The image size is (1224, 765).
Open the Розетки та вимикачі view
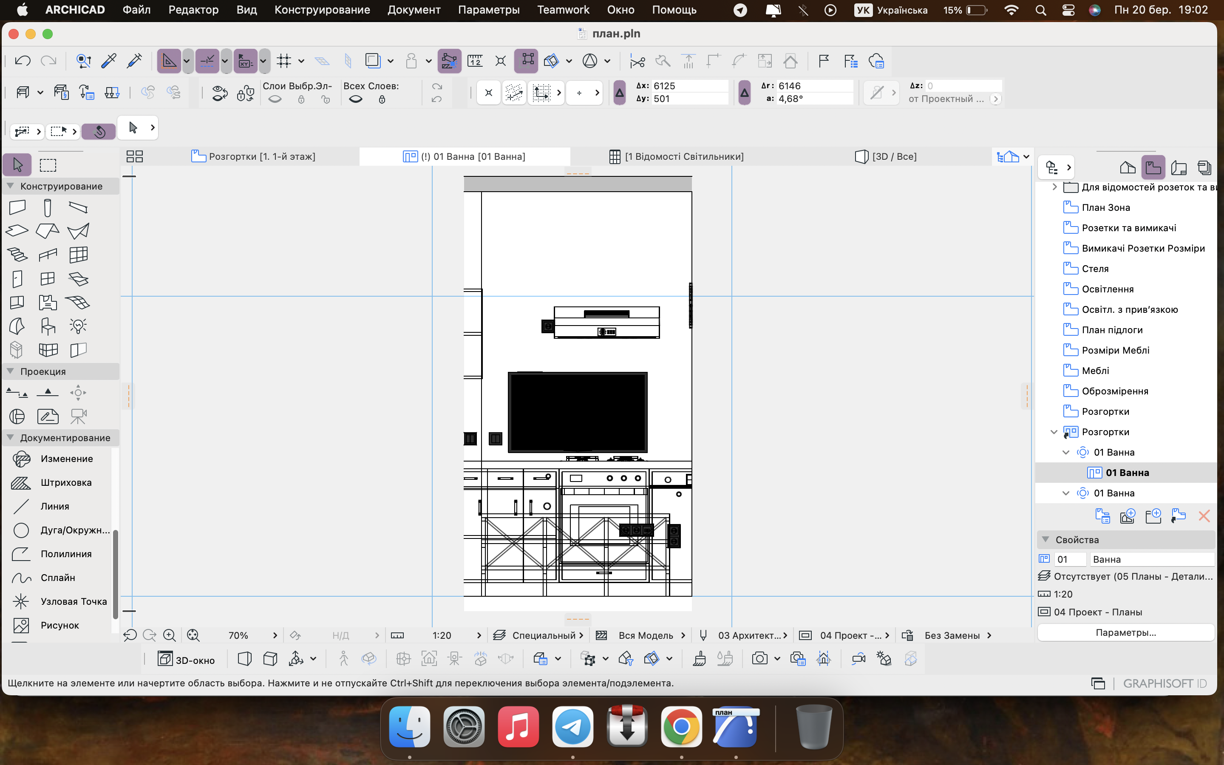pos(1128,228)
